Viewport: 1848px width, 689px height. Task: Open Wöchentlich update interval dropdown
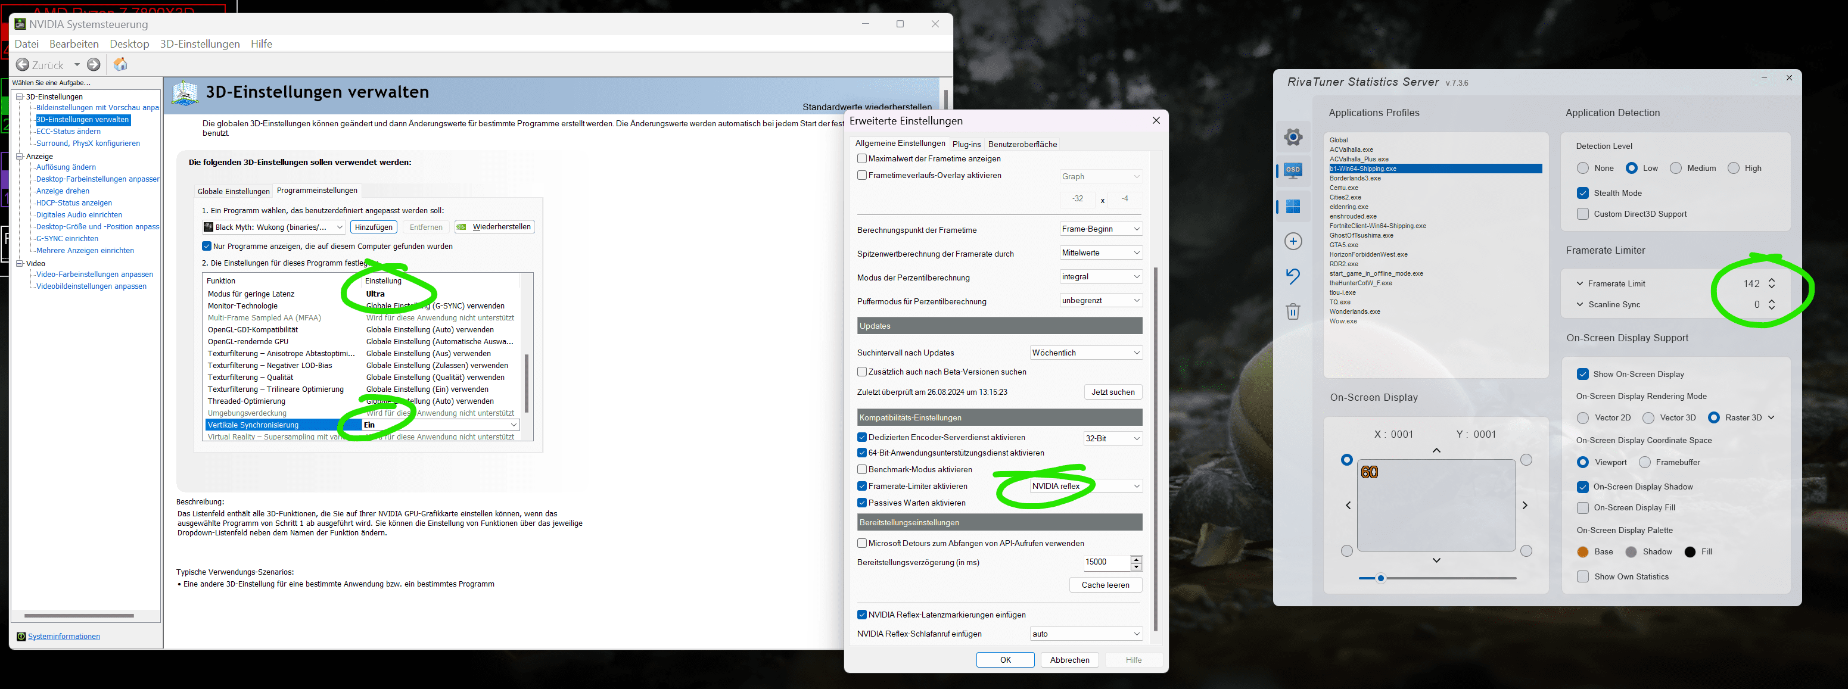1085,353
